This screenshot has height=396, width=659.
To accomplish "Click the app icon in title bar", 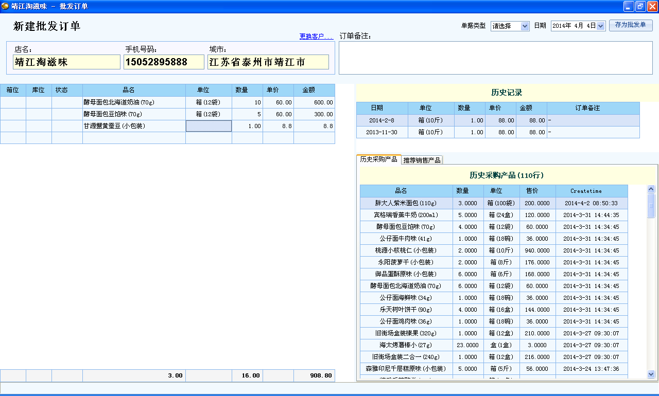I will 5,6.
